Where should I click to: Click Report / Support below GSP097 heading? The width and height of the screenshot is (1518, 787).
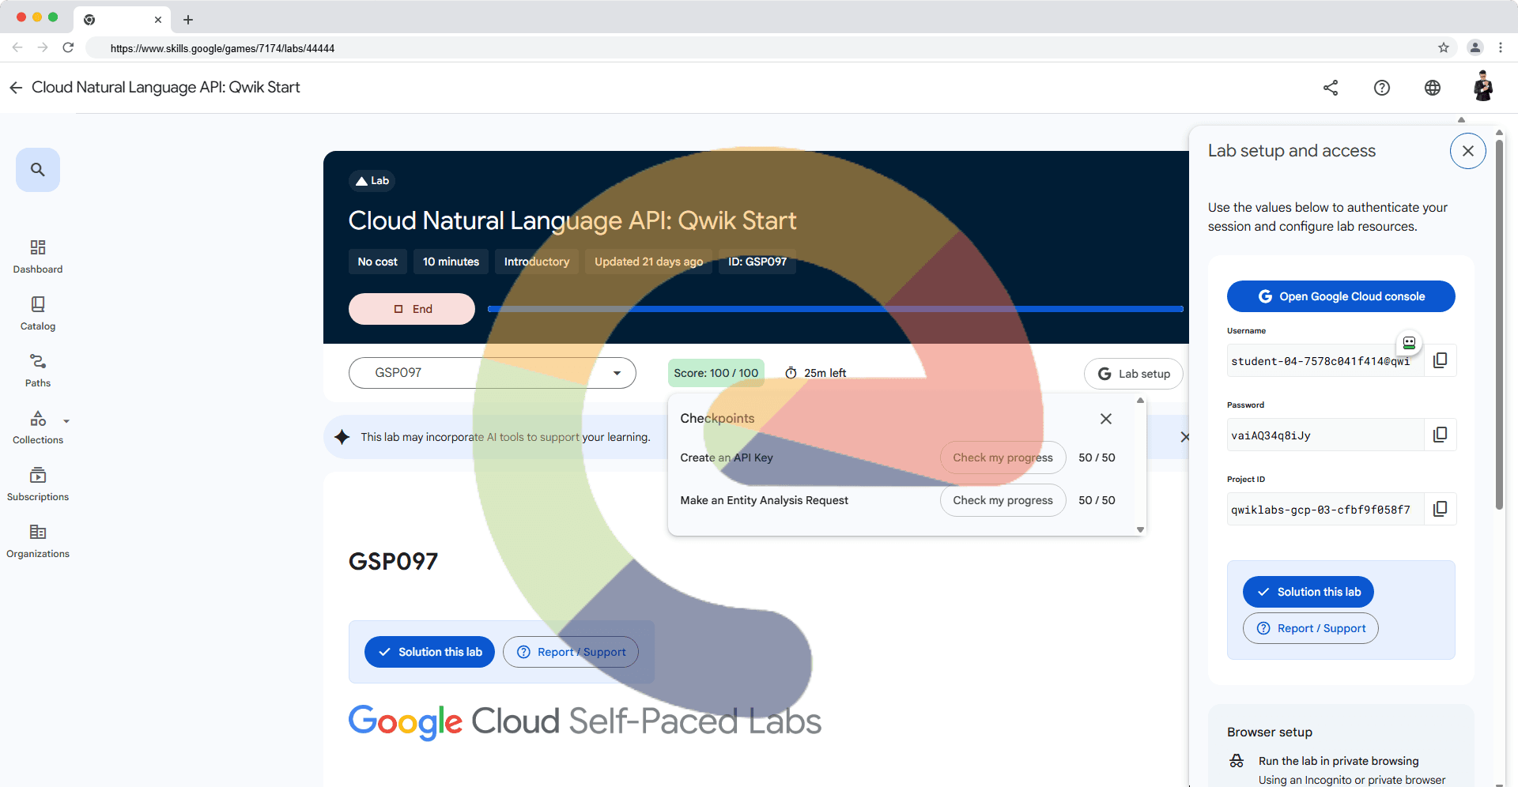click(571, 652)
